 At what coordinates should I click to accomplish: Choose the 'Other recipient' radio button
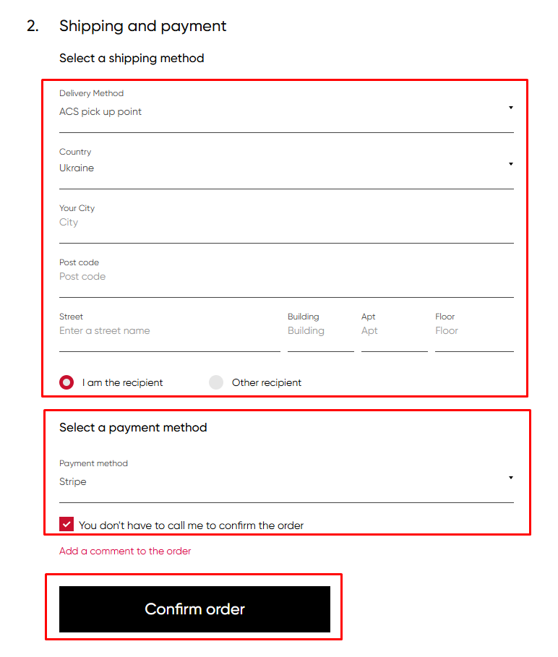216,382
